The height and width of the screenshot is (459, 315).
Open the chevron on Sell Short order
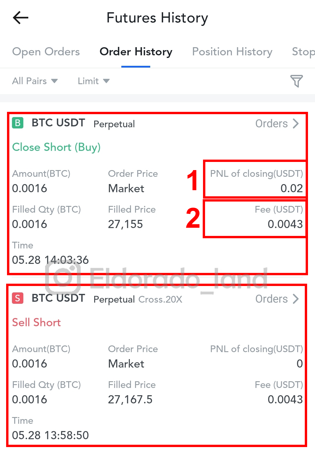296,299
